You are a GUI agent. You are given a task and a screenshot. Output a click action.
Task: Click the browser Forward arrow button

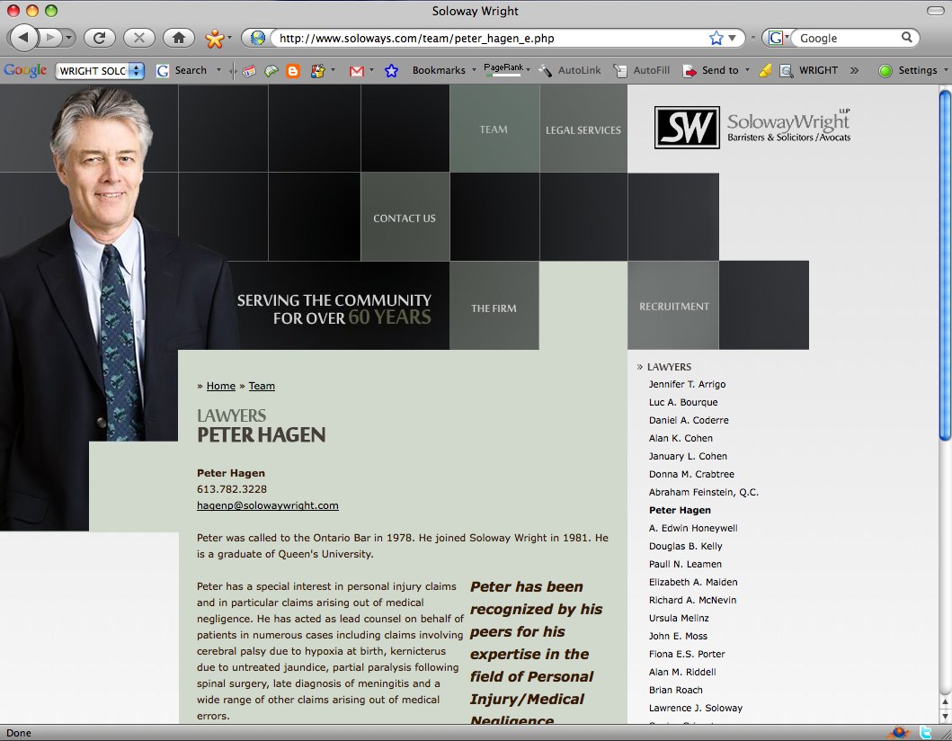point(50,38)
